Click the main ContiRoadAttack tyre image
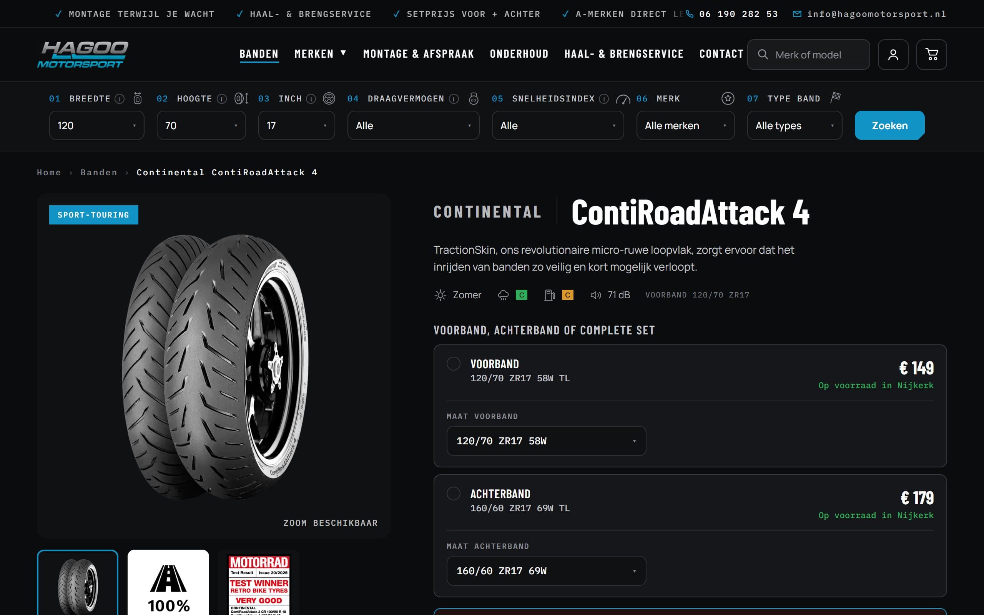The height and width of the screenshot is (615, 984). coord(215,367)
